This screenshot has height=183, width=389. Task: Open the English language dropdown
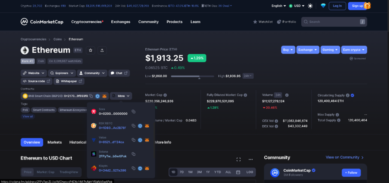[279, 6]
